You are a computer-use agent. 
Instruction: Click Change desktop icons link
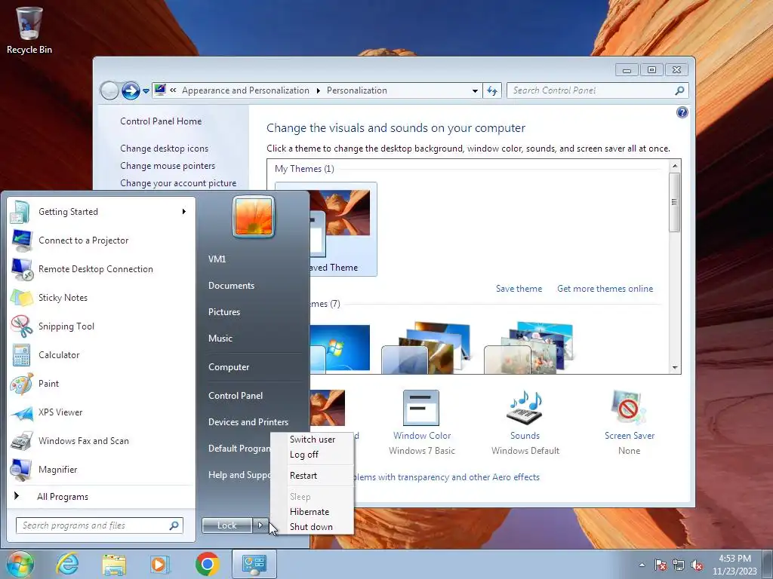164,149
